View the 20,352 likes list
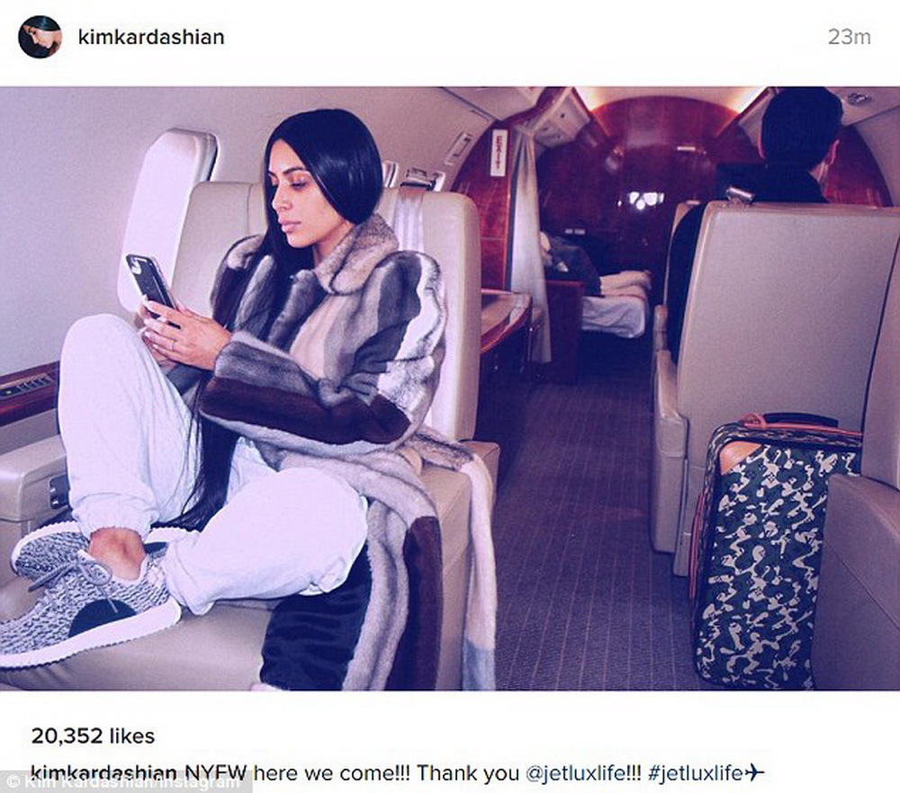The image size is (900, 793). [93, 735]
